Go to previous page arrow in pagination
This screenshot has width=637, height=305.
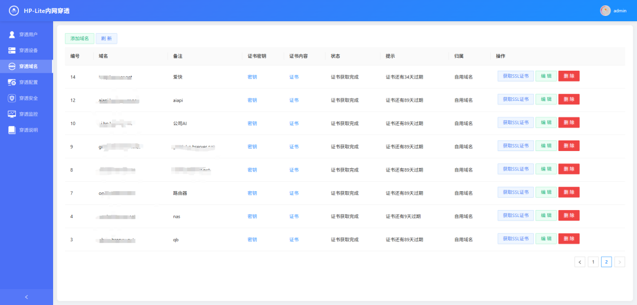pos(580,262)
